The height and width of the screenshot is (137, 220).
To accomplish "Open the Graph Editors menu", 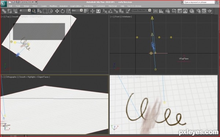I will point(76,6).
